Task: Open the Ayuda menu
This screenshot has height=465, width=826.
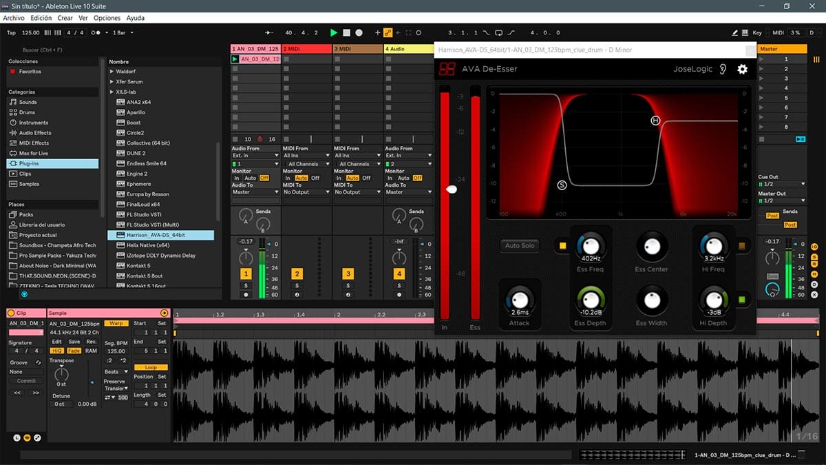Action: 136,18
